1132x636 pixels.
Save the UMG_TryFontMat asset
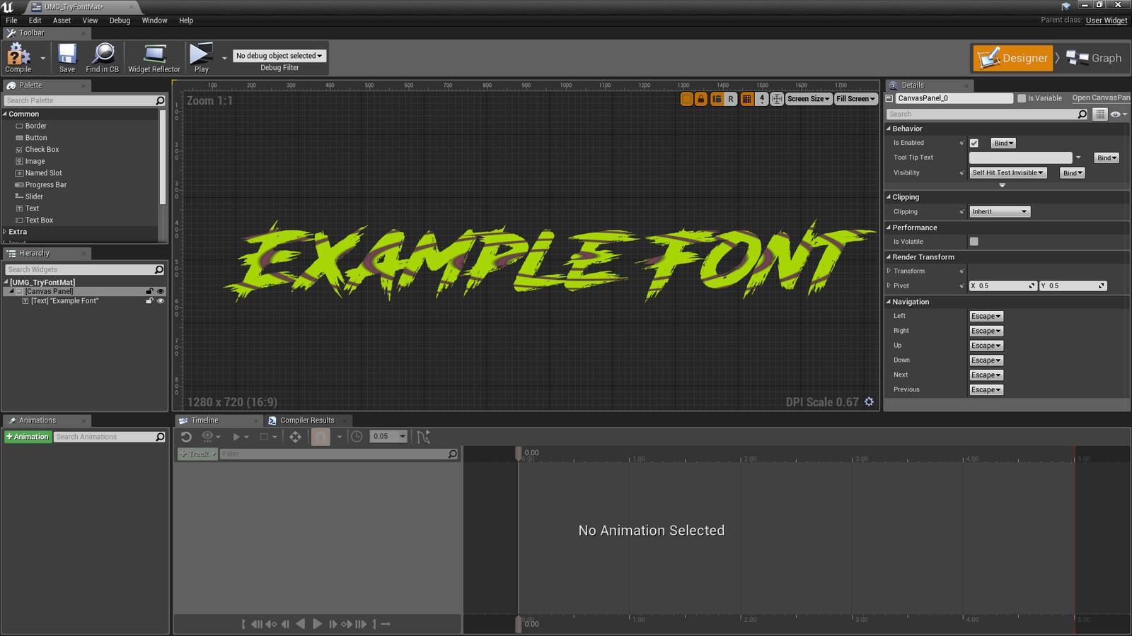(67, 57)
